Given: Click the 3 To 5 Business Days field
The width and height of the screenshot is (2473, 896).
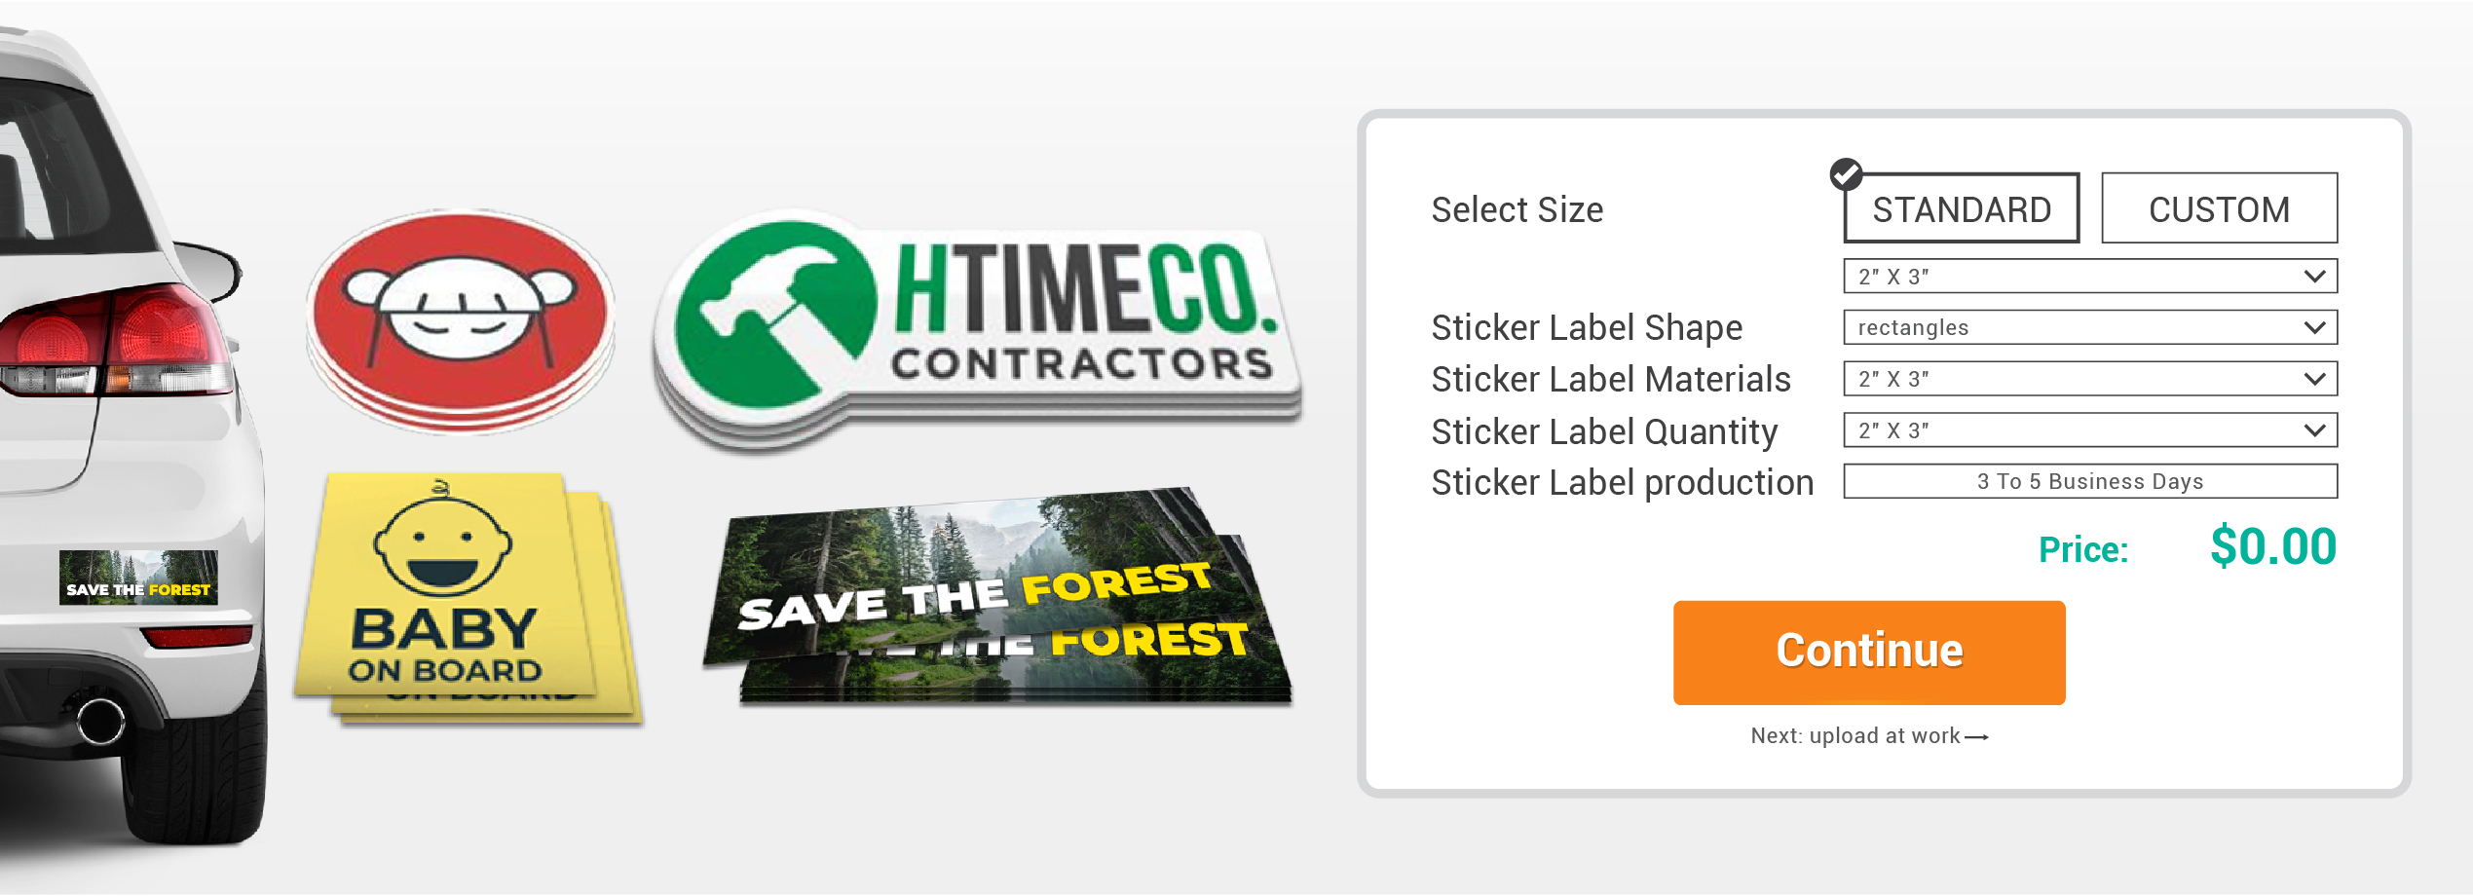Looking at the screenshot, I should 2090,481.
